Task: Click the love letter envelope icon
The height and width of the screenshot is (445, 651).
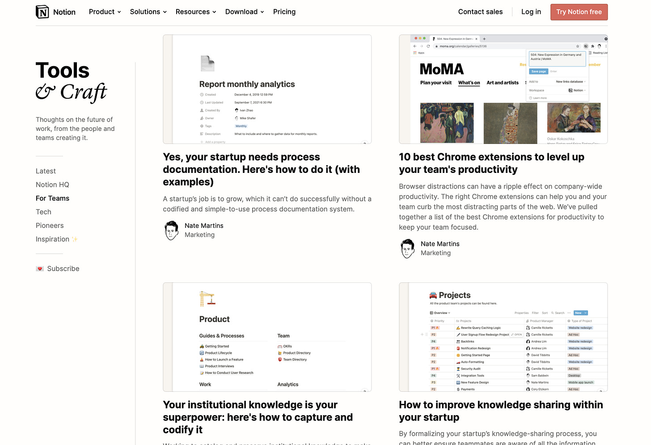Action: 40,269
